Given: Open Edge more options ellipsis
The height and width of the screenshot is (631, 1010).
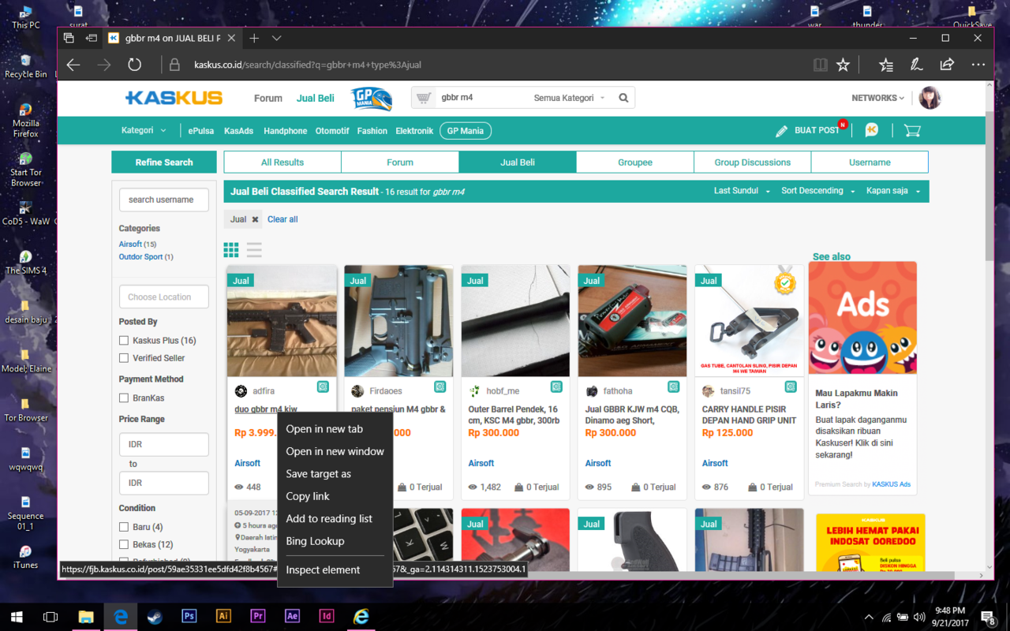Looking at the screenshot, I should point(978,65).
